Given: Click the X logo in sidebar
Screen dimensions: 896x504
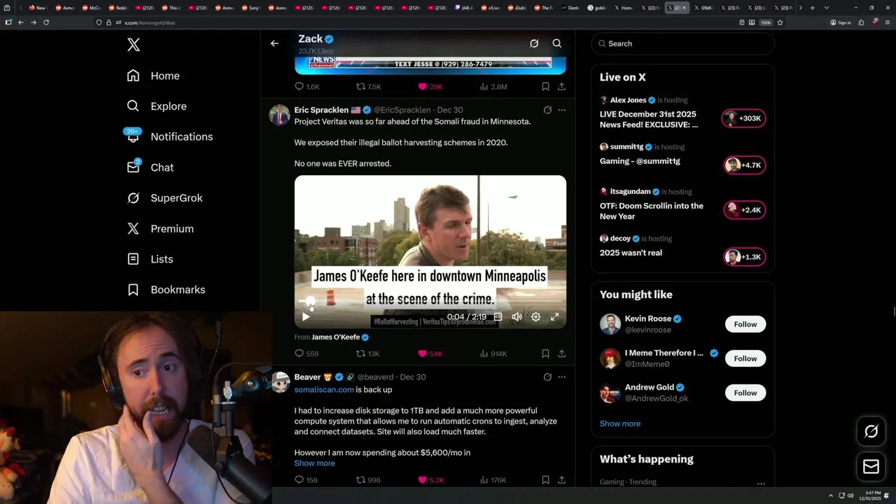Looking at the screenshot, I should tap(134, 45).
